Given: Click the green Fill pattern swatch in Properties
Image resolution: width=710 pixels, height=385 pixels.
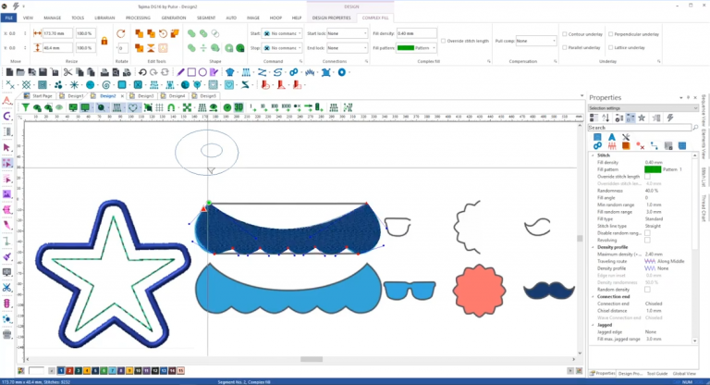Looking at the screenshot, I should (653, 169).
